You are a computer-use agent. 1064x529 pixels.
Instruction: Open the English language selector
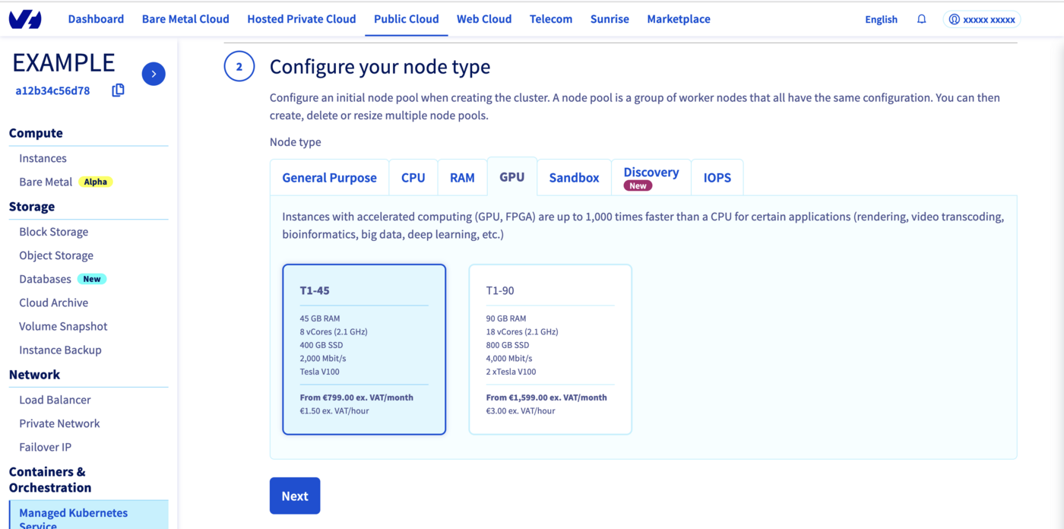tap(880, 18)
